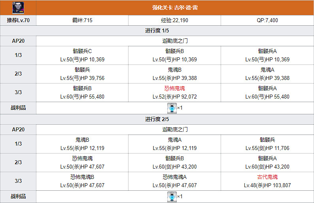Select the Lv.52(杀)HP 92,072 stat text
Viewport: 314px width, 203px height.
pyautogui.click(x=175, y=97)
